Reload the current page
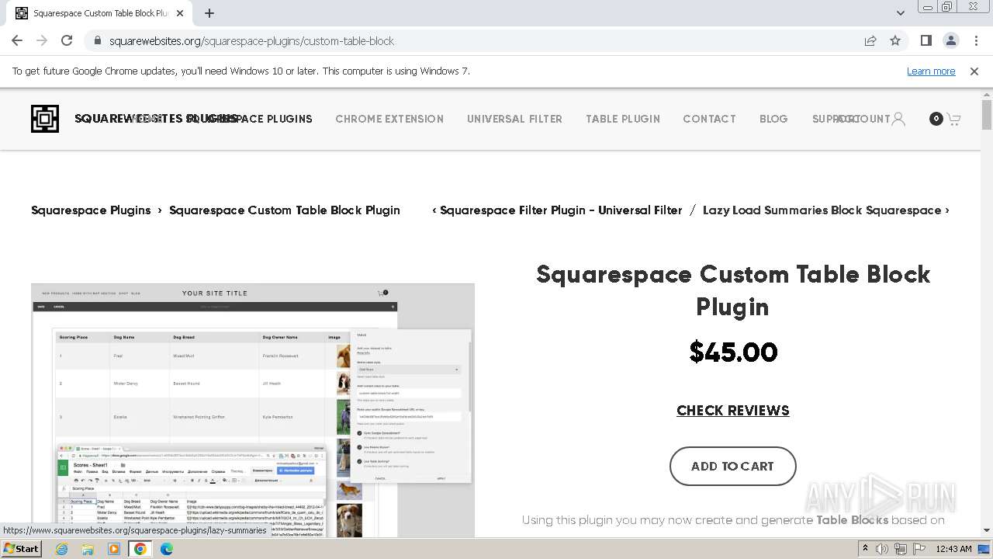Viewport: 993px width, 559px height. (67, 40)
